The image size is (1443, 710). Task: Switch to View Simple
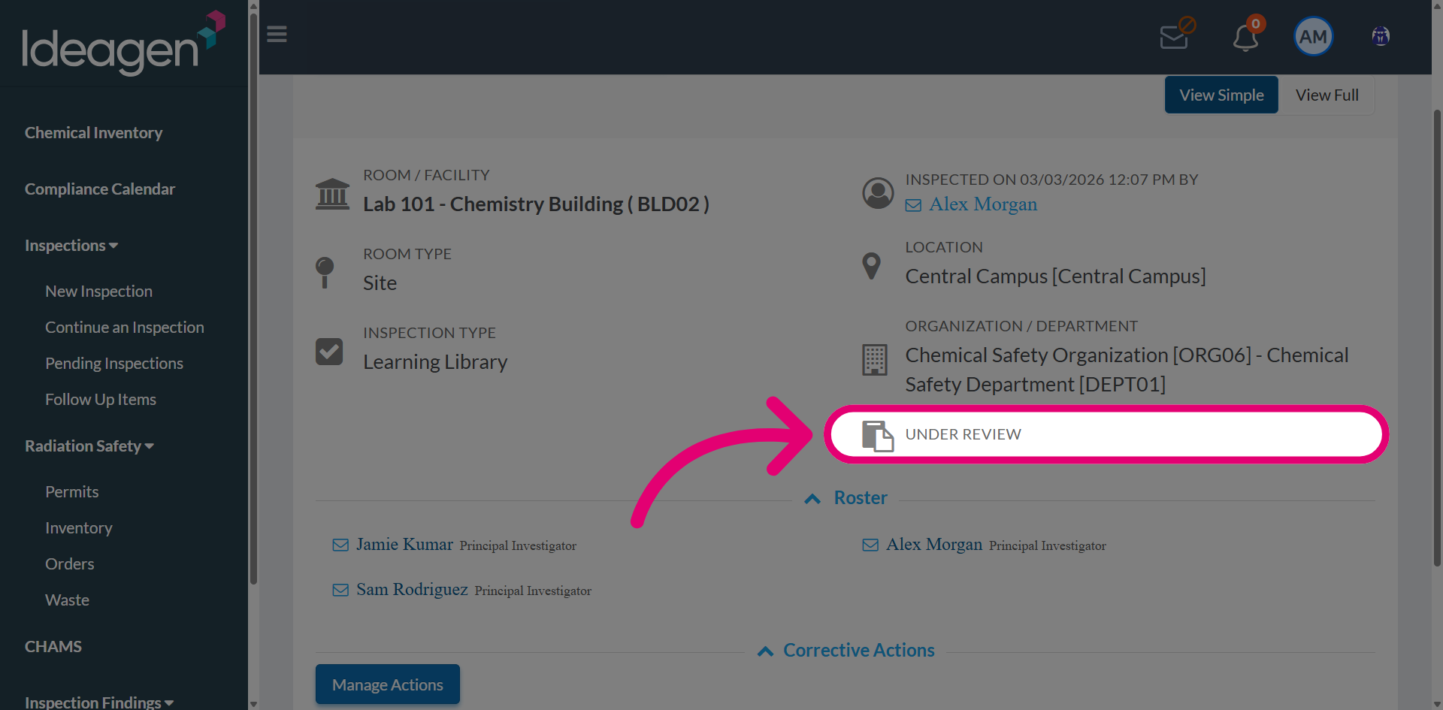click(1221, 95)
